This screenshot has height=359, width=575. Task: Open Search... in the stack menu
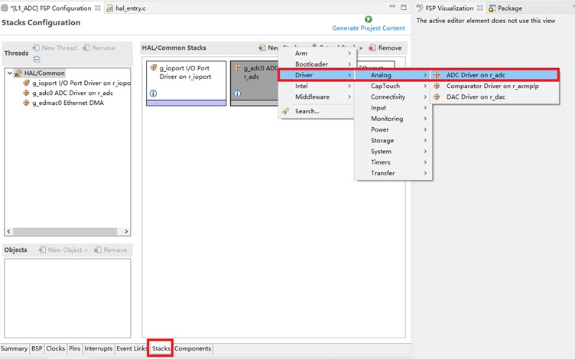[307, 111]
